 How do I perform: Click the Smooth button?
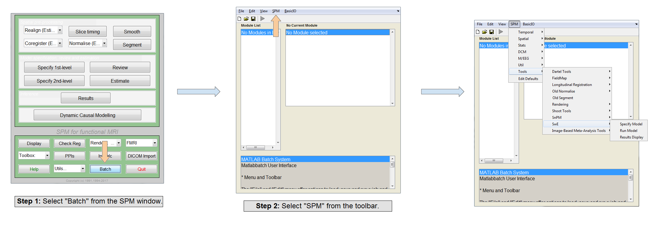132,32
